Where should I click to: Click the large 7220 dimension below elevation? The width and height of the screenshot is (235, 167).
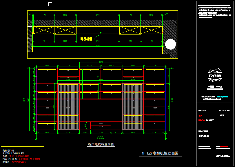pyautogui.click(x=101, y=137)
